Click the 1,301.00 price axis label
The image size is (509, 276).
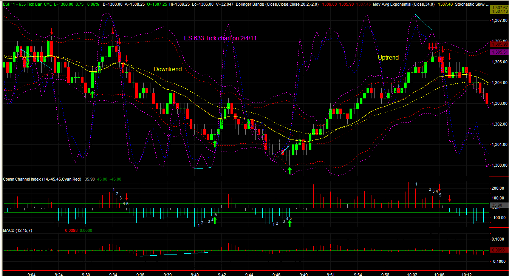(x=499, y=145)
